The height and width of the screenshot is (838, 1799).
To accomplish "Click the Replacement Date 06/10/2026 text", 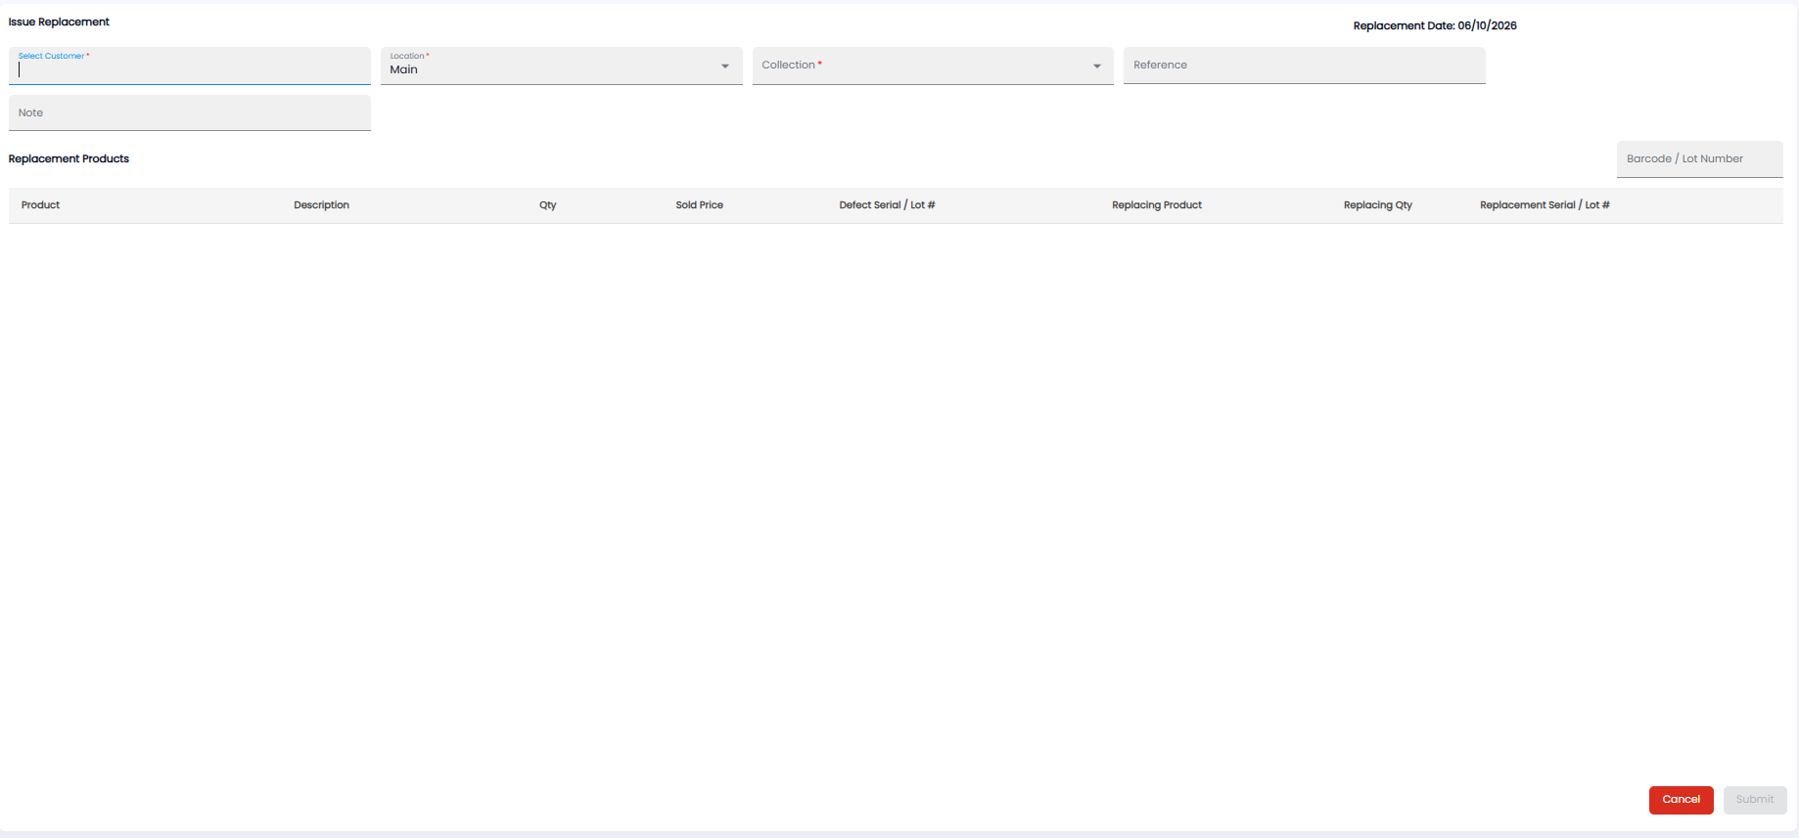I will click(1435, 26).
